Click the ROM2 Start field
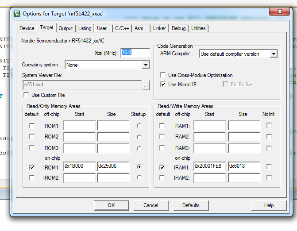297x231 pixels. pos(79,137)
